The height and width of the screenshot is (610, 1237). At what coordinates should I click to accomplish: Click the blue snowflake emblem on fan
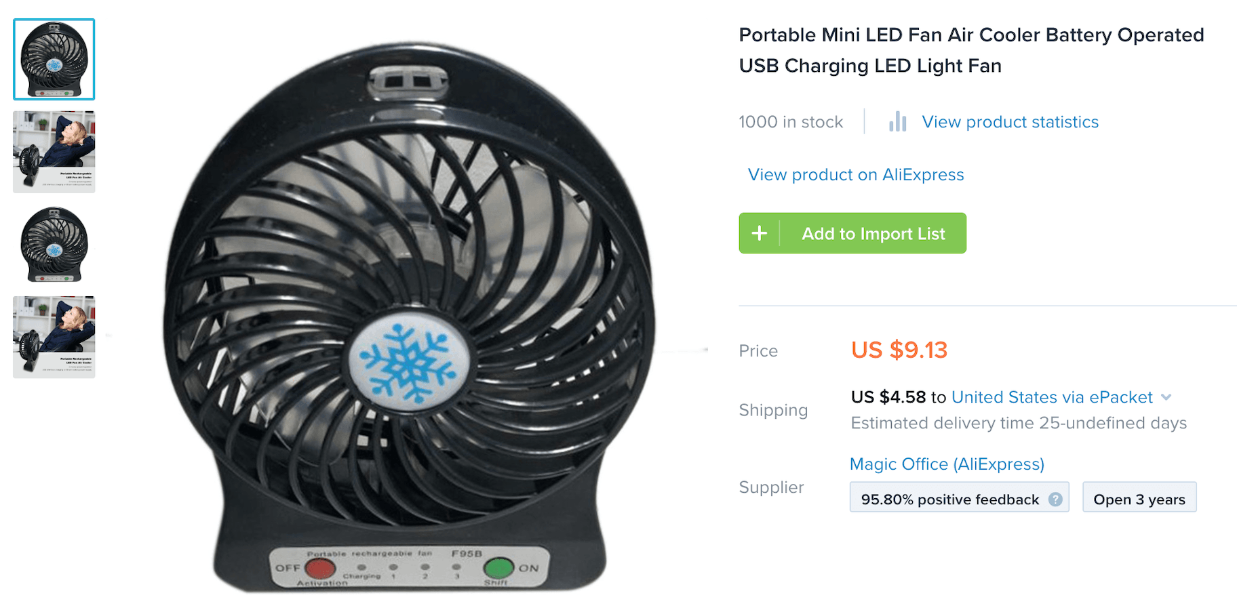pos(408,362)
